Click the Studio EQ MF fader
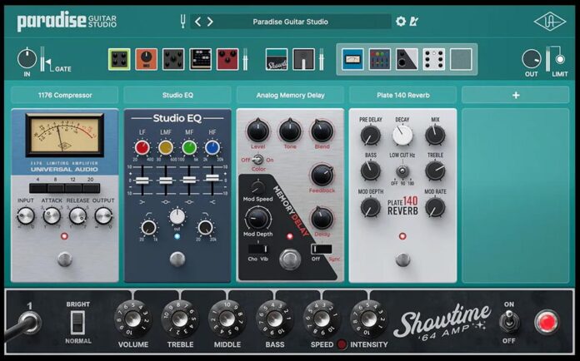Image resolution: width=580 pixels, height=361 pixels. point(189,180)
